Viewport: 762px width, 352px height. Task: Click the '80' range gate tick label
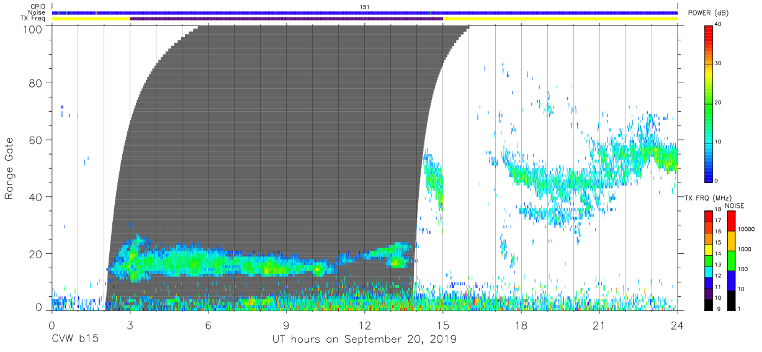pos(37,83)
